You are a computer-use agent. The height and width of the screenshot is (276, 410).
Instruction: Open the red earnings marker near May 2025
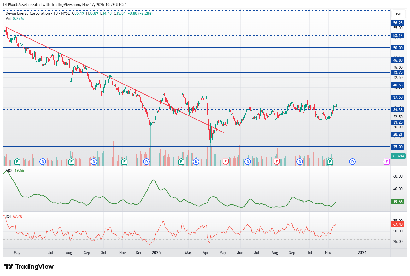[225, 161]
